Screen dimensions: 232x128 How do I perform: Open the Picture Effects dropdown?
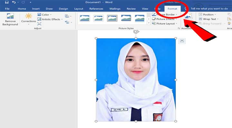pyautogui.click(x=164, y=19)
